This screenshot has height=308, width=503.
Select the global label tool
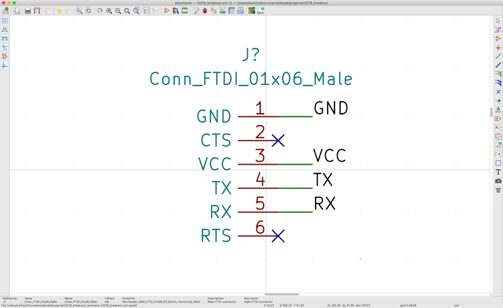pyautogui.click(x=498, y=119)
